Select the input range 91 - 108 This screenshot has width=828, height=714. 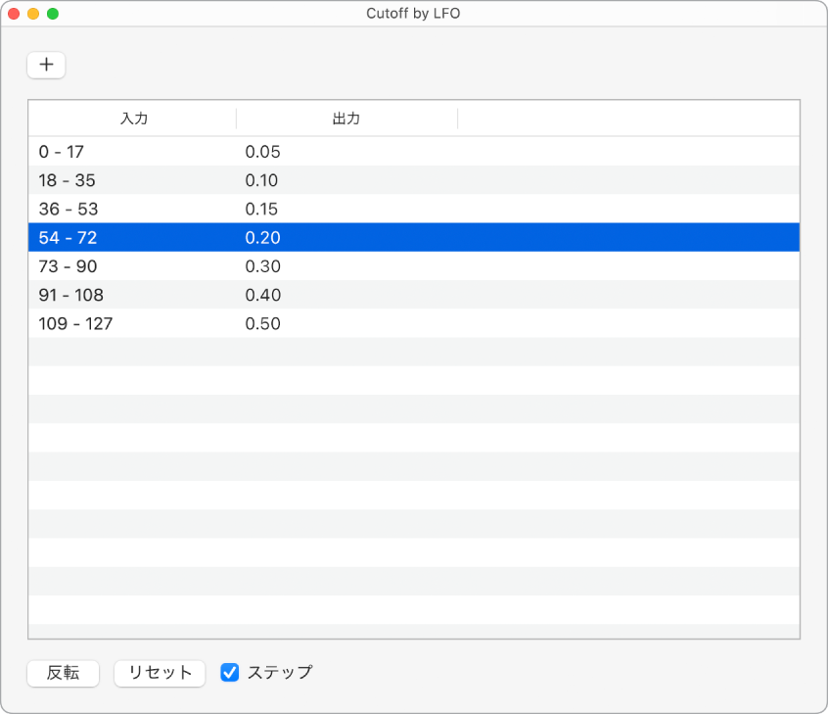click(71, 295)
